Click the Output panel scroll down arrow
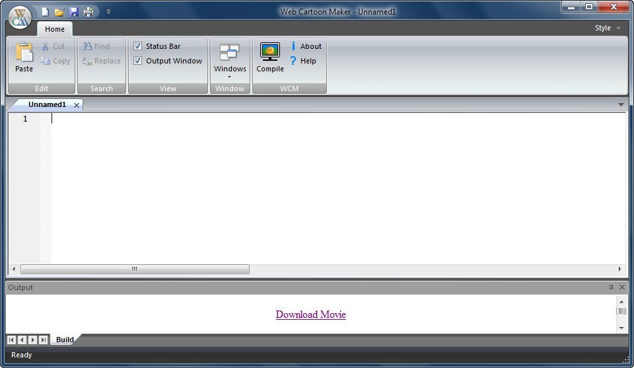This screenshot has height=368, width=634. [621, 328]
